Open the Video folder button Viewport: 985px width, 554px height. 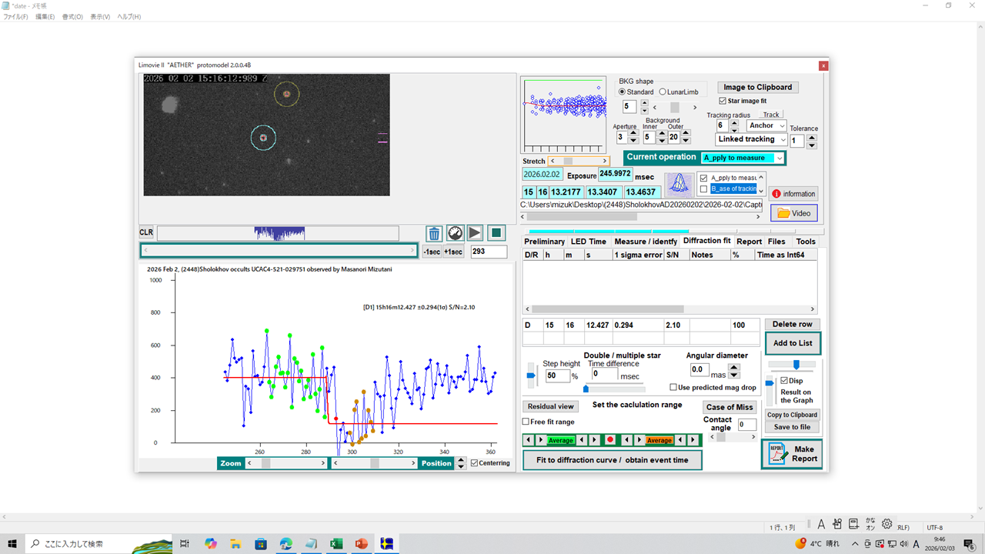(793, 213)
